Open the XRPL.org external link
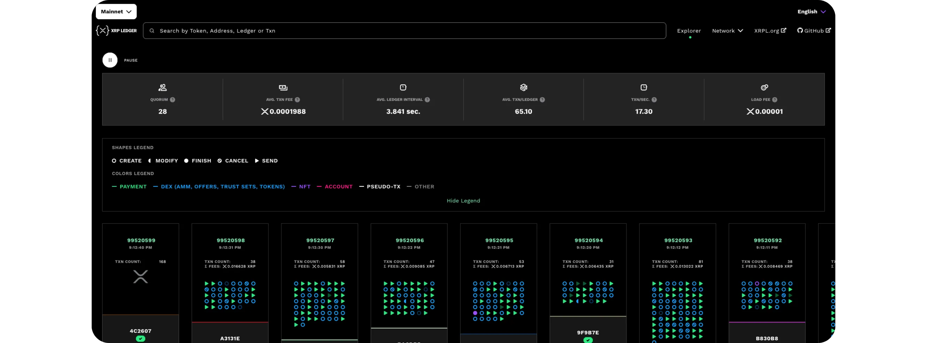 (770, 31)
